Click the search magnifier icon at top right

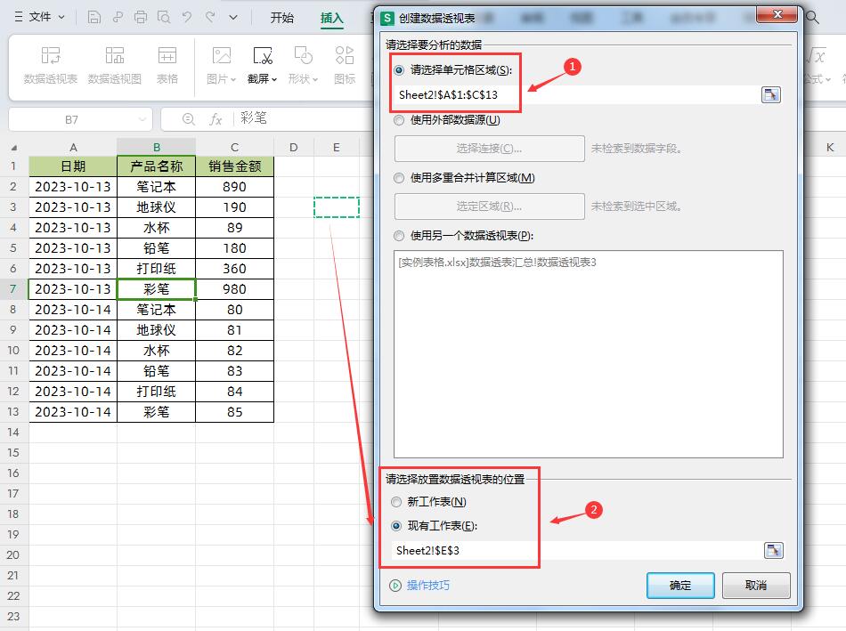[812, 17]
